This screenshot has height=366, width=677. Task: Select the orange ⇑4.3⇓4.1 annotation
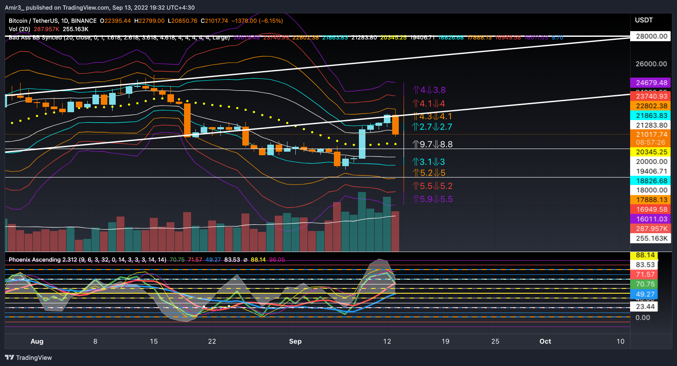432,117
